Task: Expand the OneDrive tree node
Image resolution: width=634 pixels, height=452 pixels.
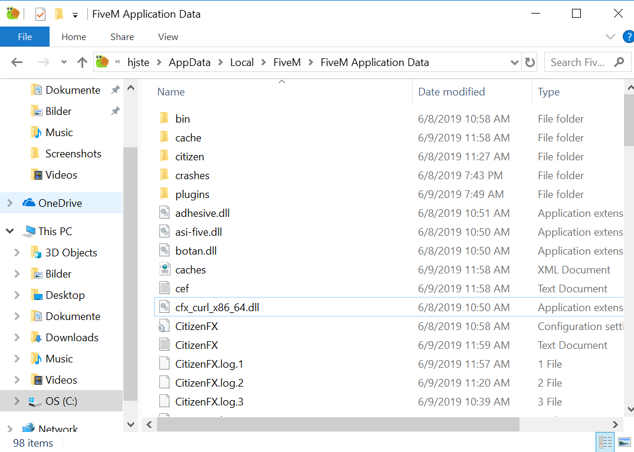Action: 11,203
